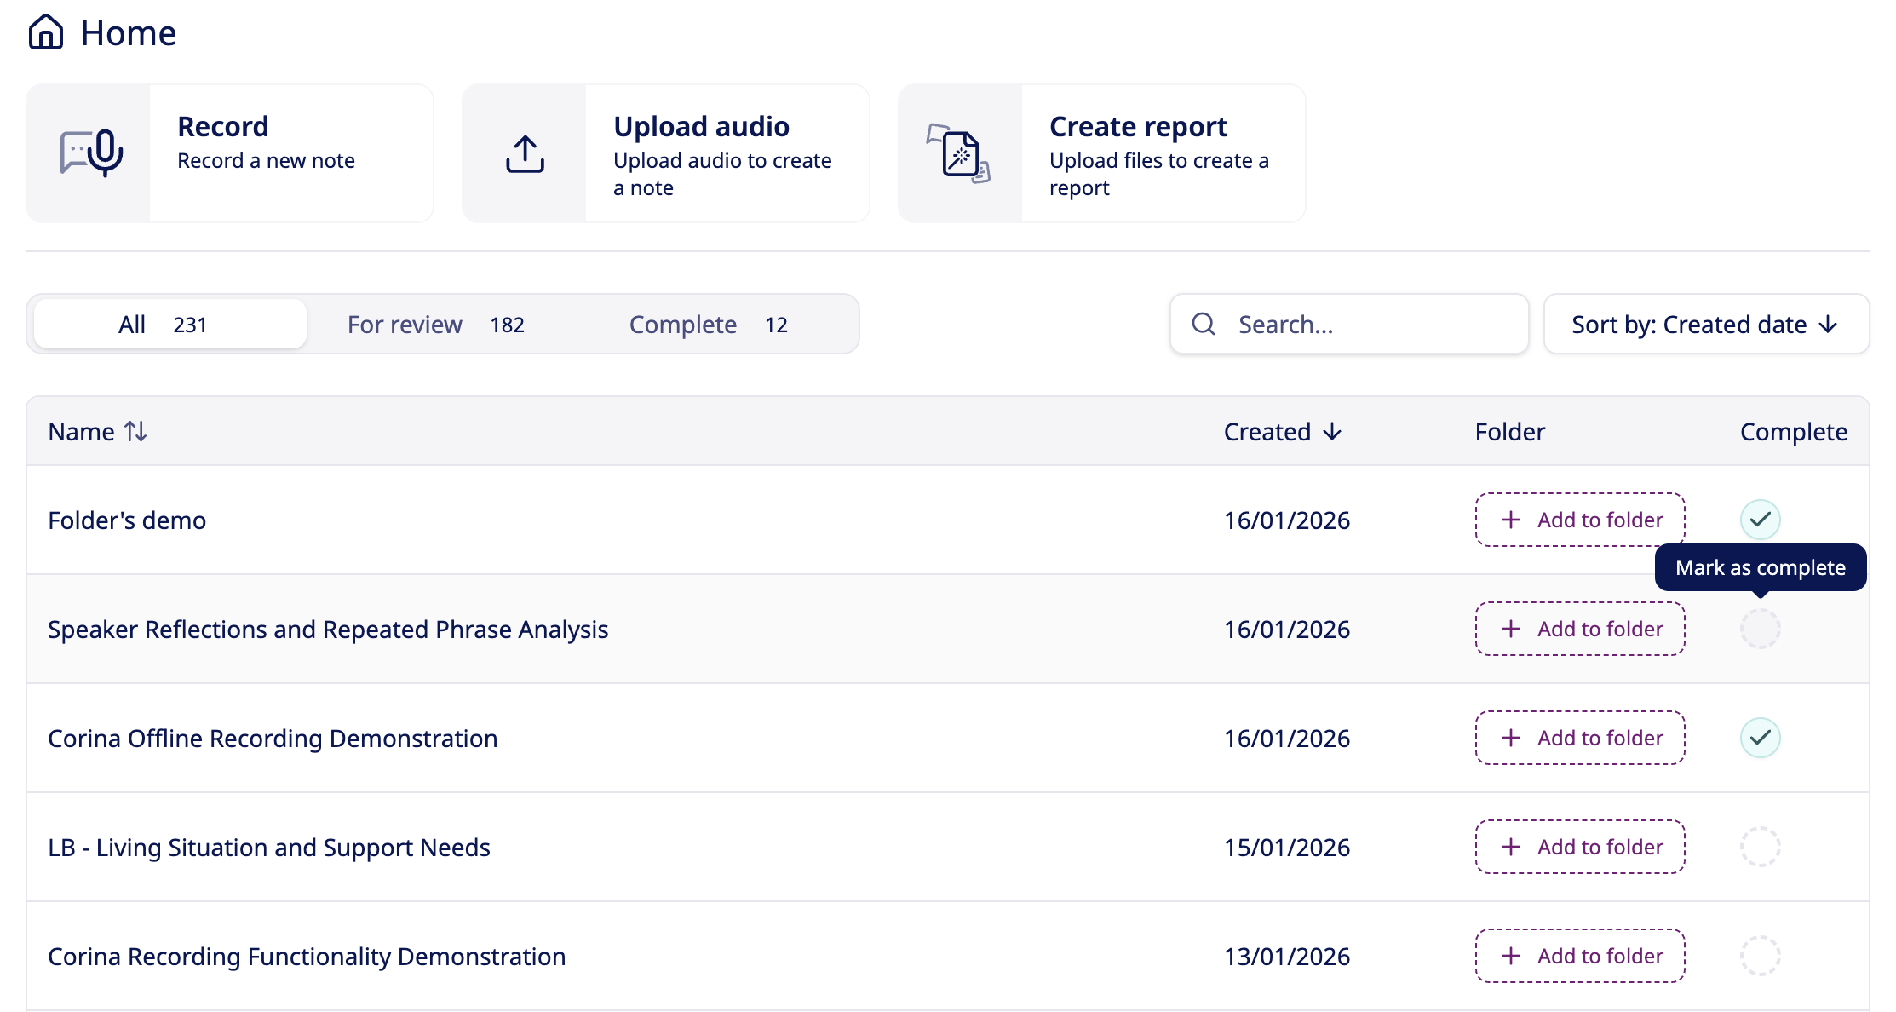The height and width of the screenshot is (1012, 1896).
Task: Click the Upload audio arrow icon
Action: [x=525, y=153]
